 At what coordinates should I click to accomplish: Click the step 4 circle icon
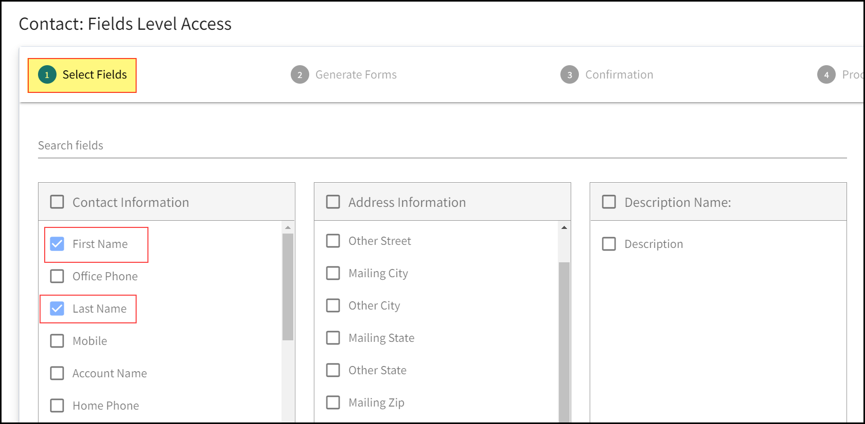pos(826,75)
